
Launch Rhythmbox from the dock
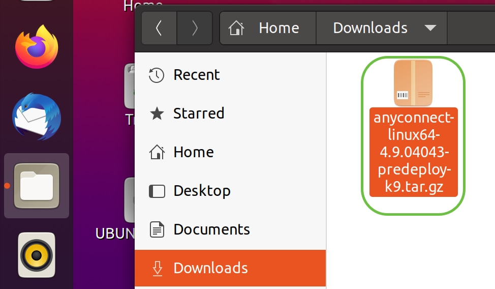click(x=37, y=255)
